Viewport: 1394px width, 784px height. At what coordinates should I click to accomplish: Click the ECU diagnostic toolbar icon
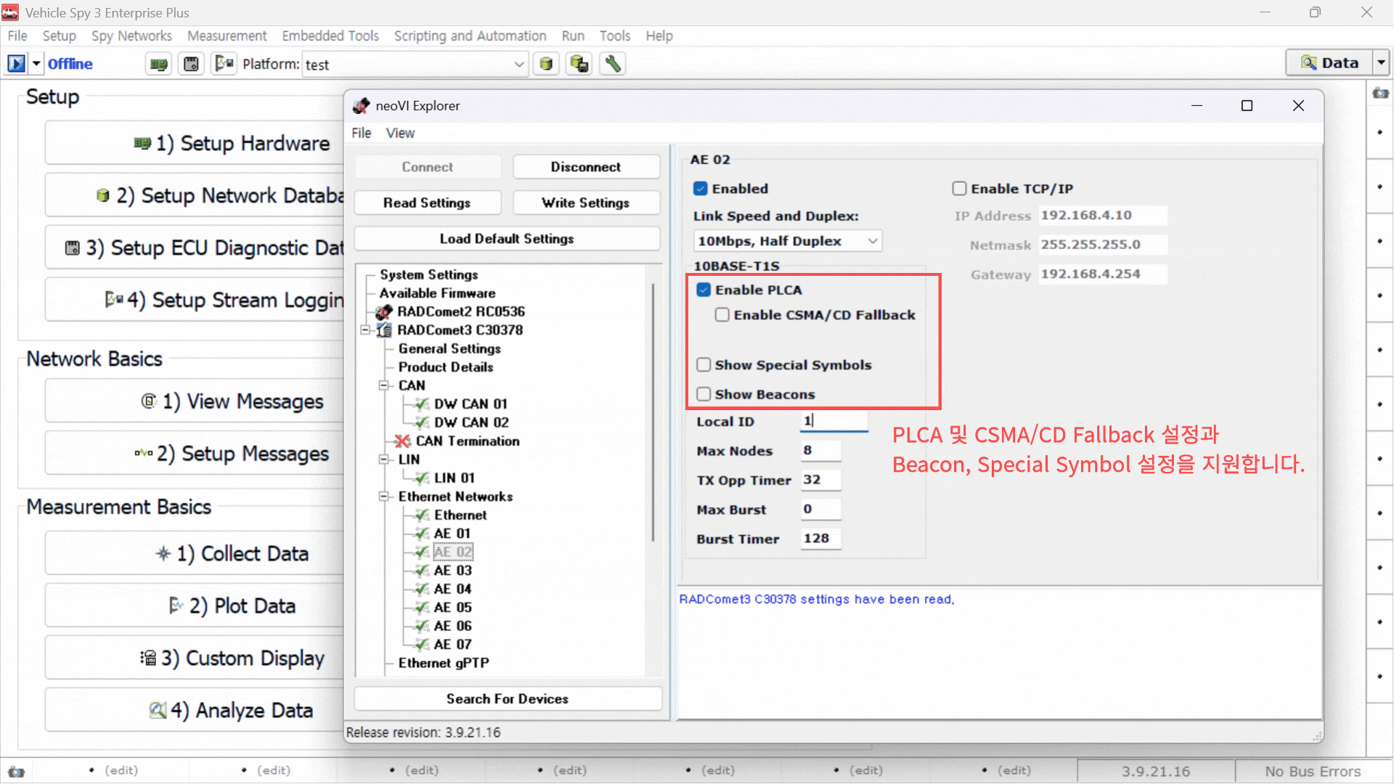pyautogui.click(x=191, y=64)
